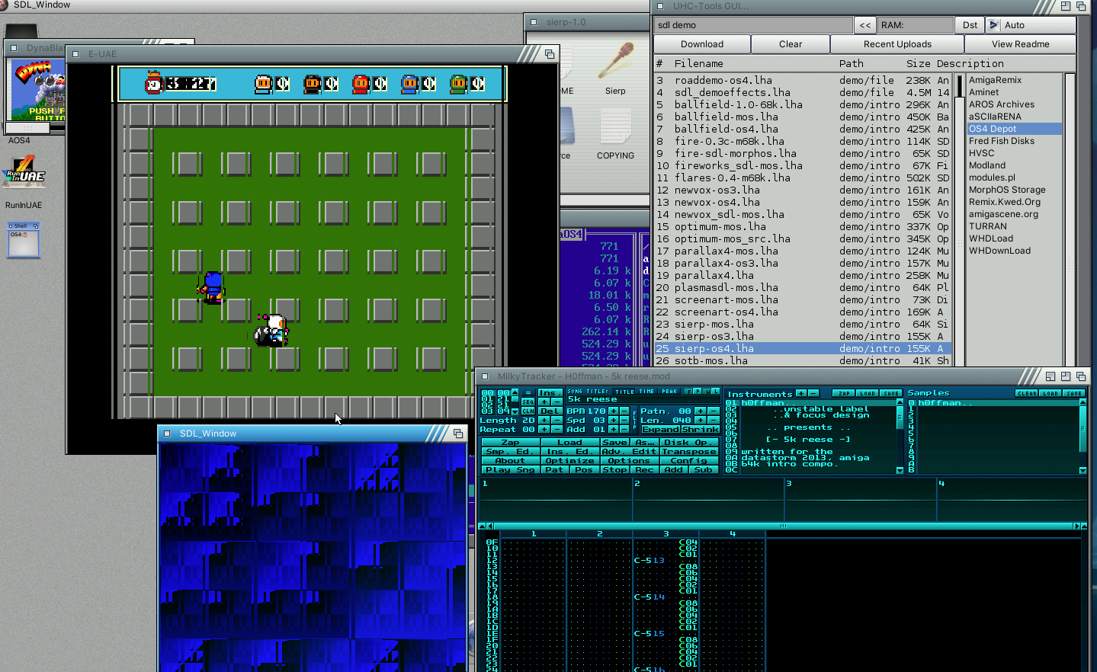
Task: Switch to the Peak display tab
Action: [669, 392]
